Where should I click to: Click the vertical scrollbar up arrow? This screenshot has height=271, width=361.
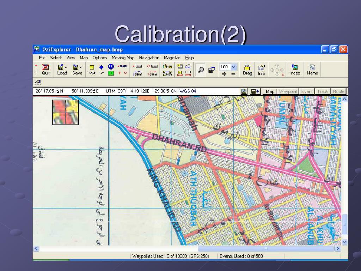[344, 99]
